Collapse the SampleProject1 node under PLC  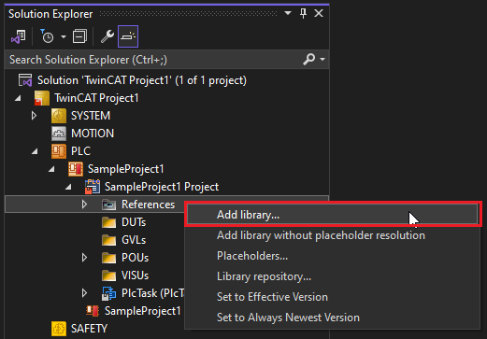pyautogui.click(x=51, y=169)
